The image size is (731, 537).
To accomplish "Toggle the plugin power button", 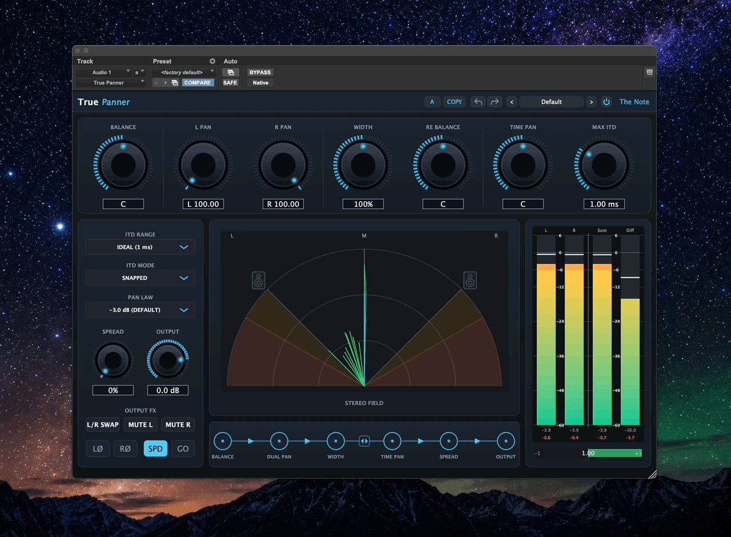I will 607,102.
